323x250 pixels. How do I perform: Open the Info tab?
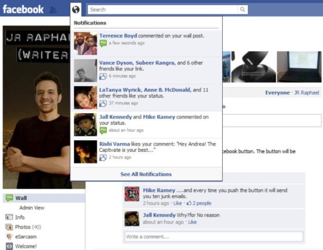(x=19, y=217)
